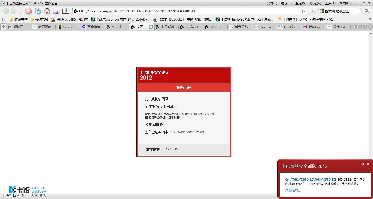Open the 查看(V) menu
Image resolution: width=373 pixels, height=199 pixels.
coord(301,3)
